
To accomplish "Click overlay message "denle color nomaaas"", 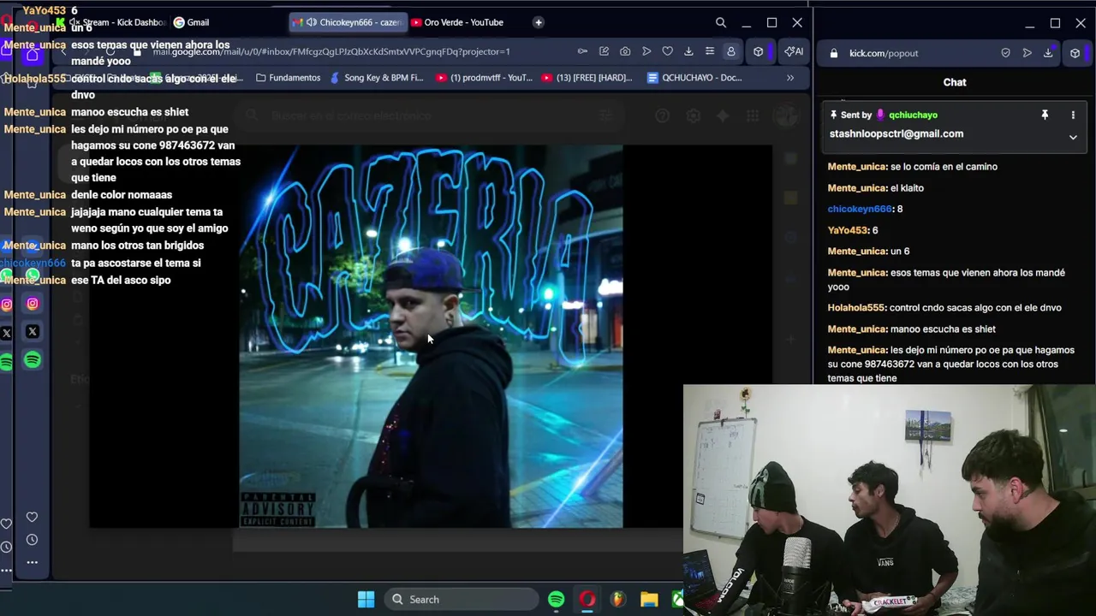I will click(122, 195).
